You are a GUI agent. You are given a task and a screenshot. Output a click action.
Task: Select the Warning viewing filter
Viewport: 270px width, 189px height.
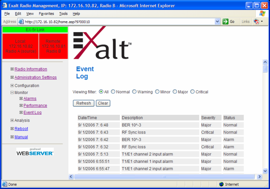tap(134, 92)
